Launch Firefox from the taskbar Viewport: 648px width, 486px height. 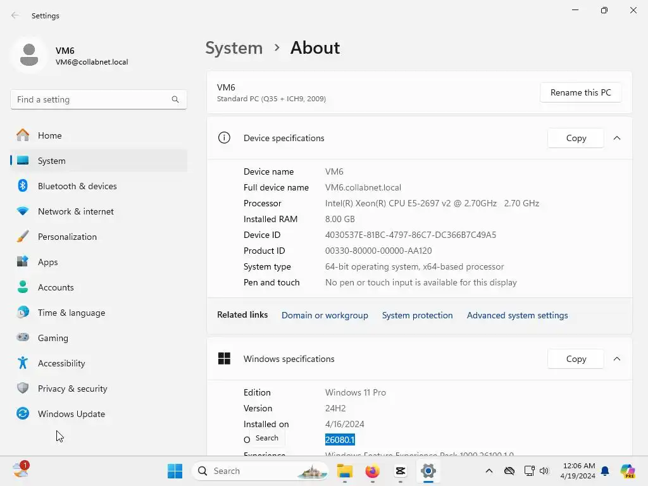tap(372, 471)
